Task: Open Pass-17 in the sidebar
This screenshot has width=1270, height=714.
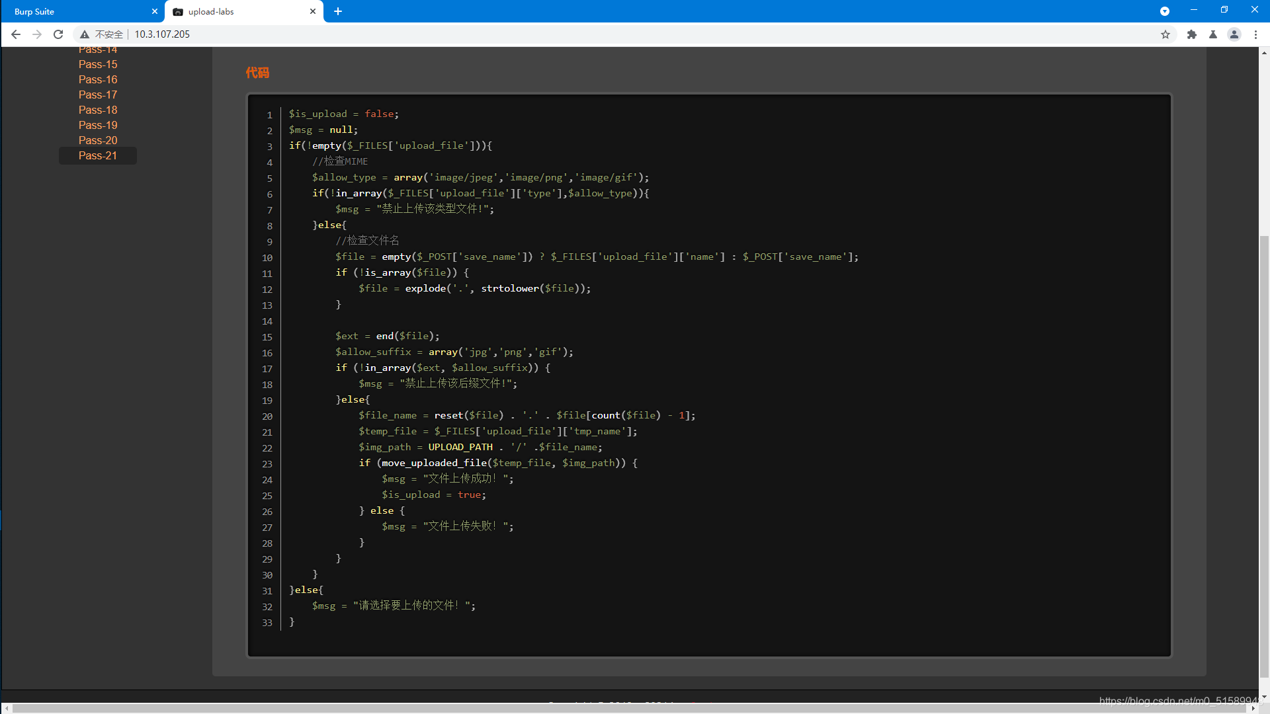Action: 98,95
